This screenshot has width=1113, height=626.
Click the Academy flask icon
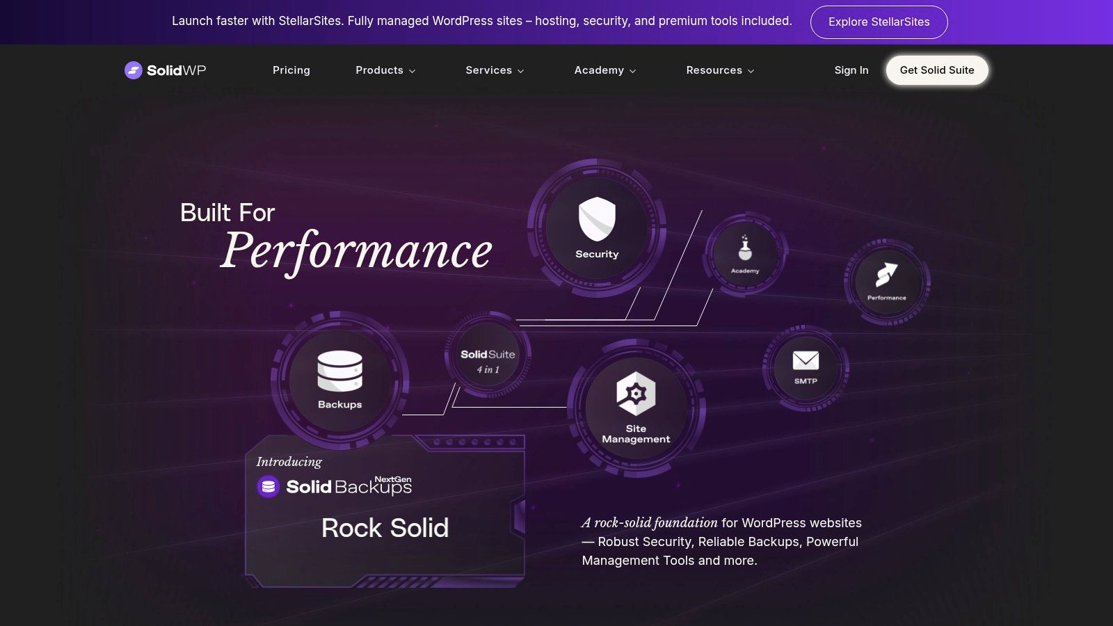(745, 248)
